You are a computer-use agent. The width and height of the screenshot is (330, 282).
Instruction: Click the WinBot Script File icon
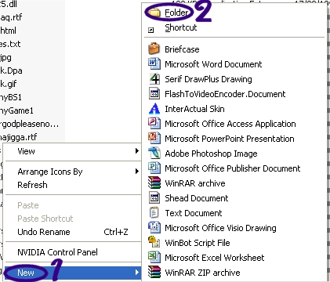(x=154, y=242)
